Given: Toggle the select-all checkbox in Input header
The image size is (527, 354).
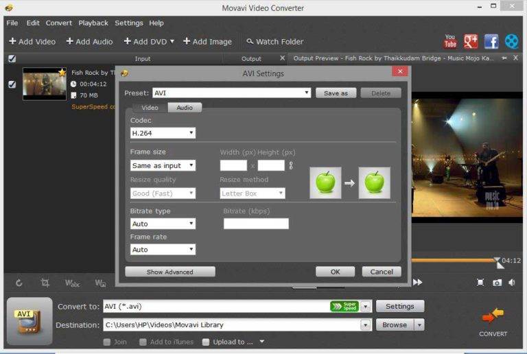Looking at the screenshot, I should (12, 59).
